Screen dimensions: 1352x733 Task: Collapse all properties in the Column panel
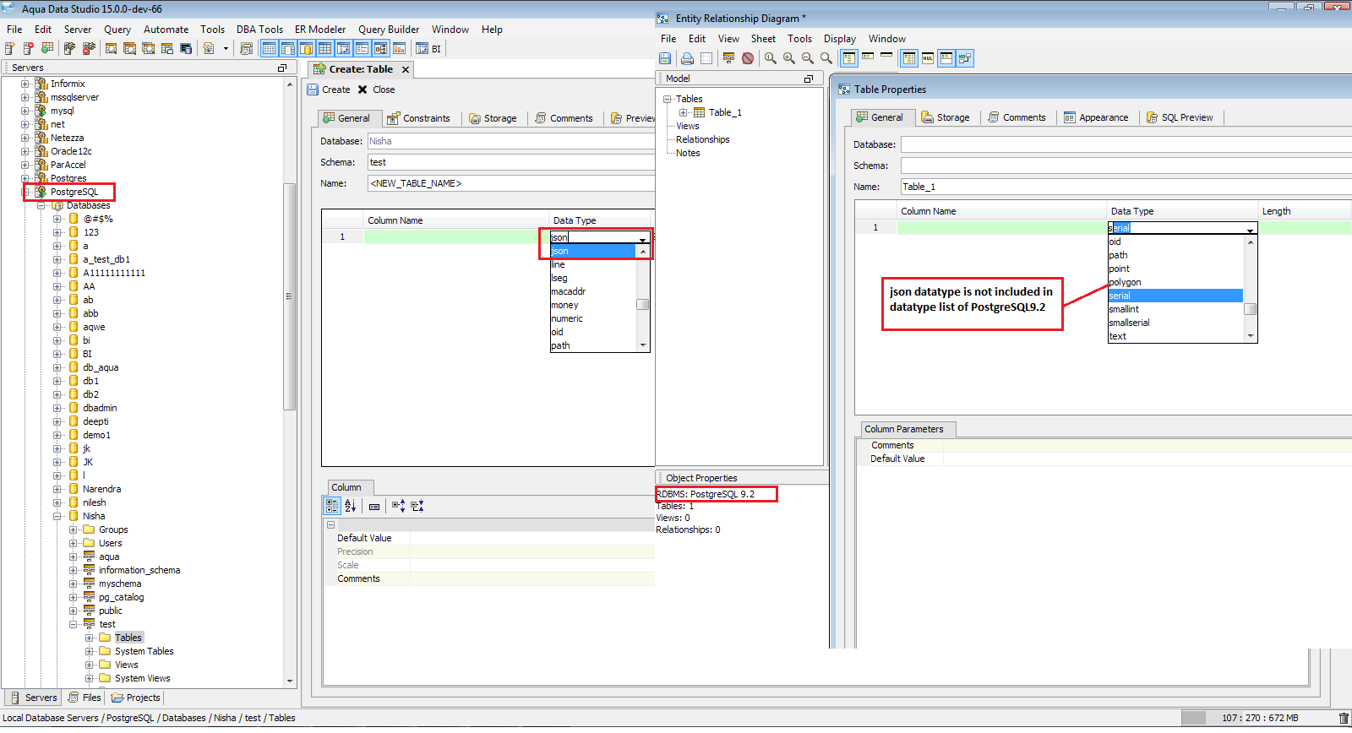click(417, 506)
